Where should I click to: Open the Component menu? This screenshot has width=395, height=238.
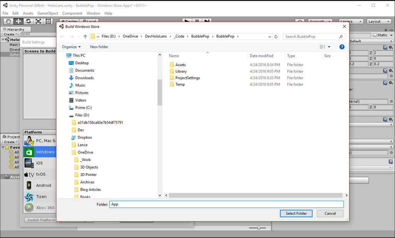tap(72, 14)
